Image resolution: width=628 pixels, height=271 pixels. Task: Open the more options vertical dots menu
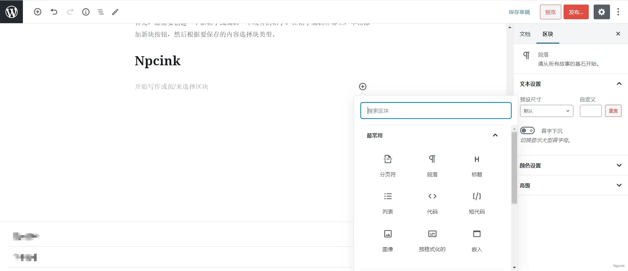coord(618,12)
